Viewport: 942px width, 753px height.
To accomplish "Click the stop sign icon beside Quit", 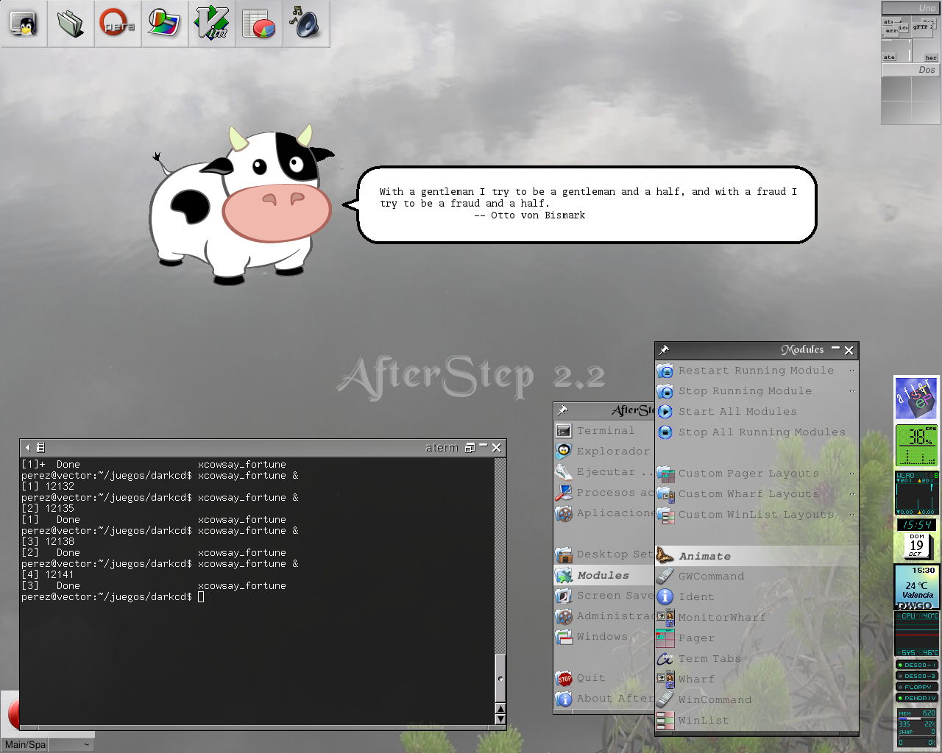I will (x=564, y=678).
